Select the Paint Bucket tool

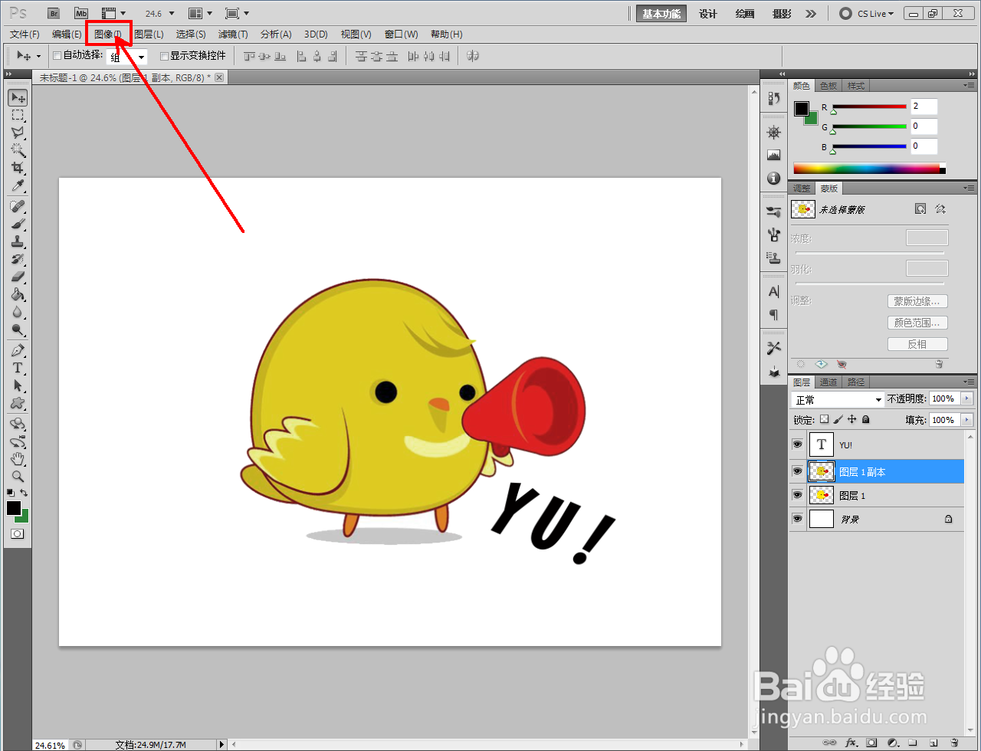(18, 294)
